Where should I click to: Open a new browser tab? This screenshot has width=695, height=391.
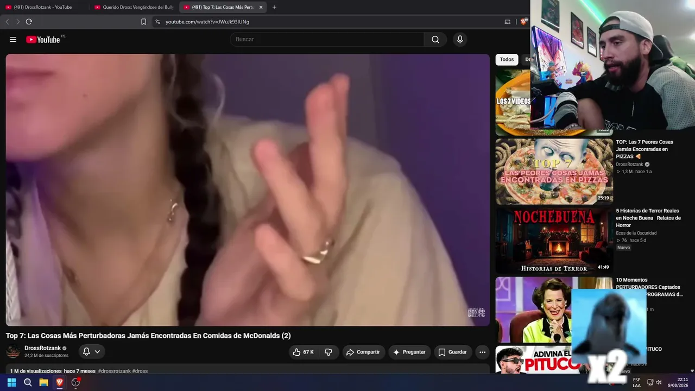[x=274, y=7]
